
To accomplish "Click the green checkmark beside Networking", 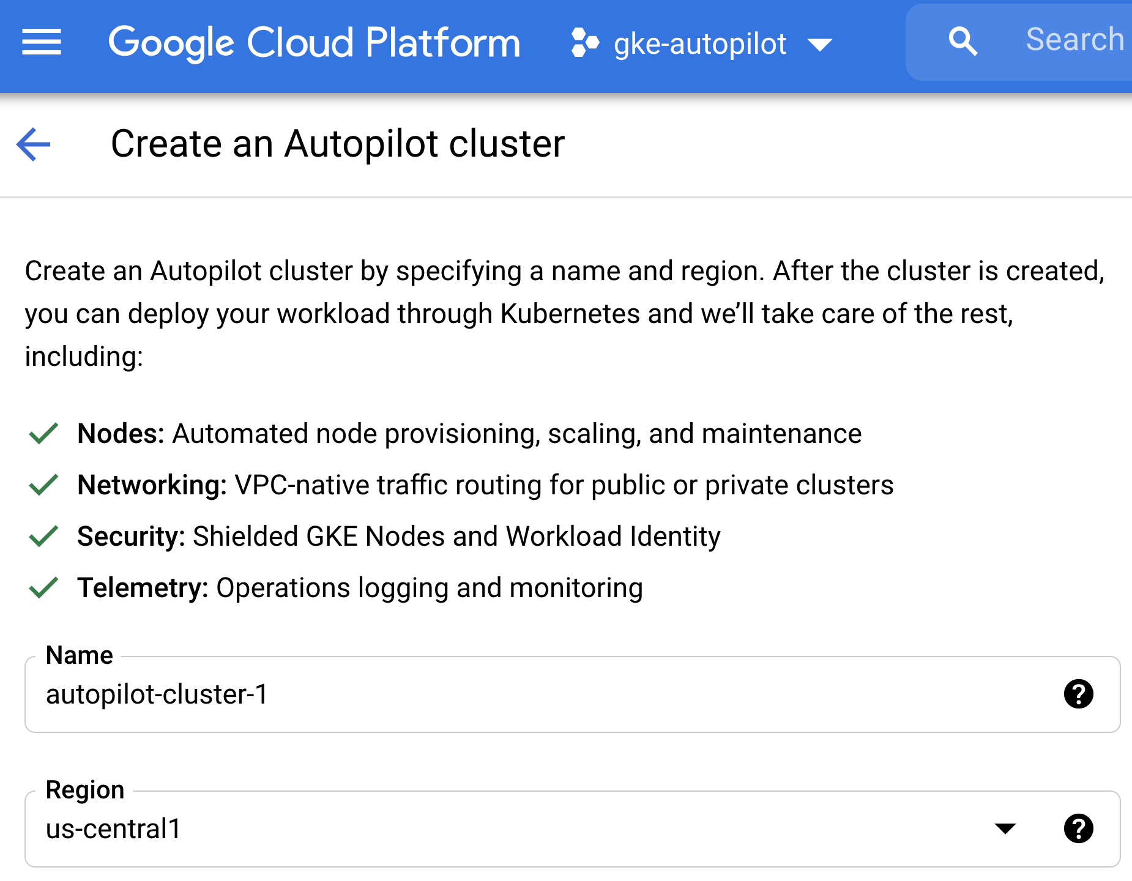I will (x=43, y=485).
